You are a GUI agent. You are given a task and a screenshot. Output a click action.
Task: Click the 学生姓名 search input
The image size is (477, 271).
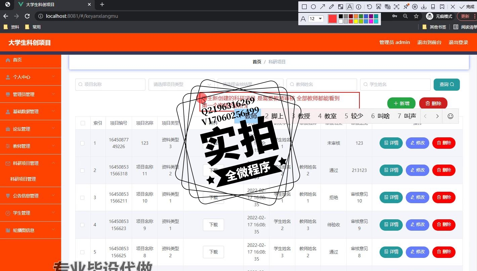[395, 85]
